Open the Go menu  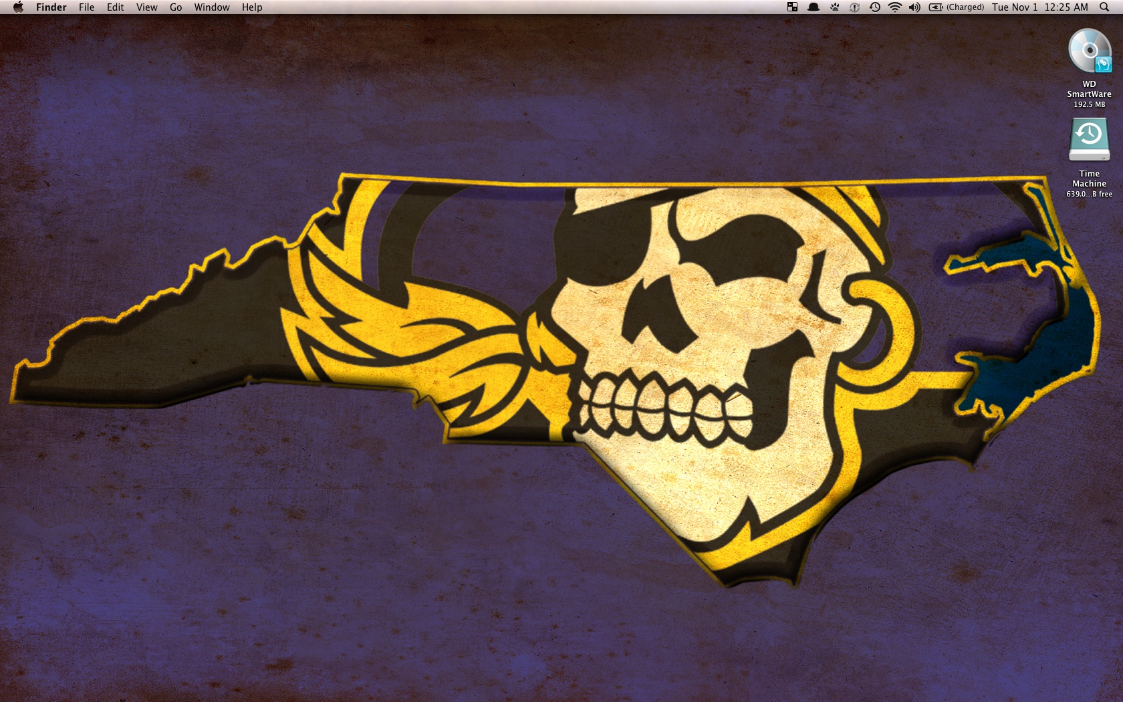(176, 7)
